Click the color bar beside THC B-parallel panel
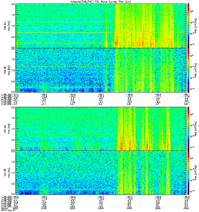This screenshot has height=212, width=199. [188, 173]
